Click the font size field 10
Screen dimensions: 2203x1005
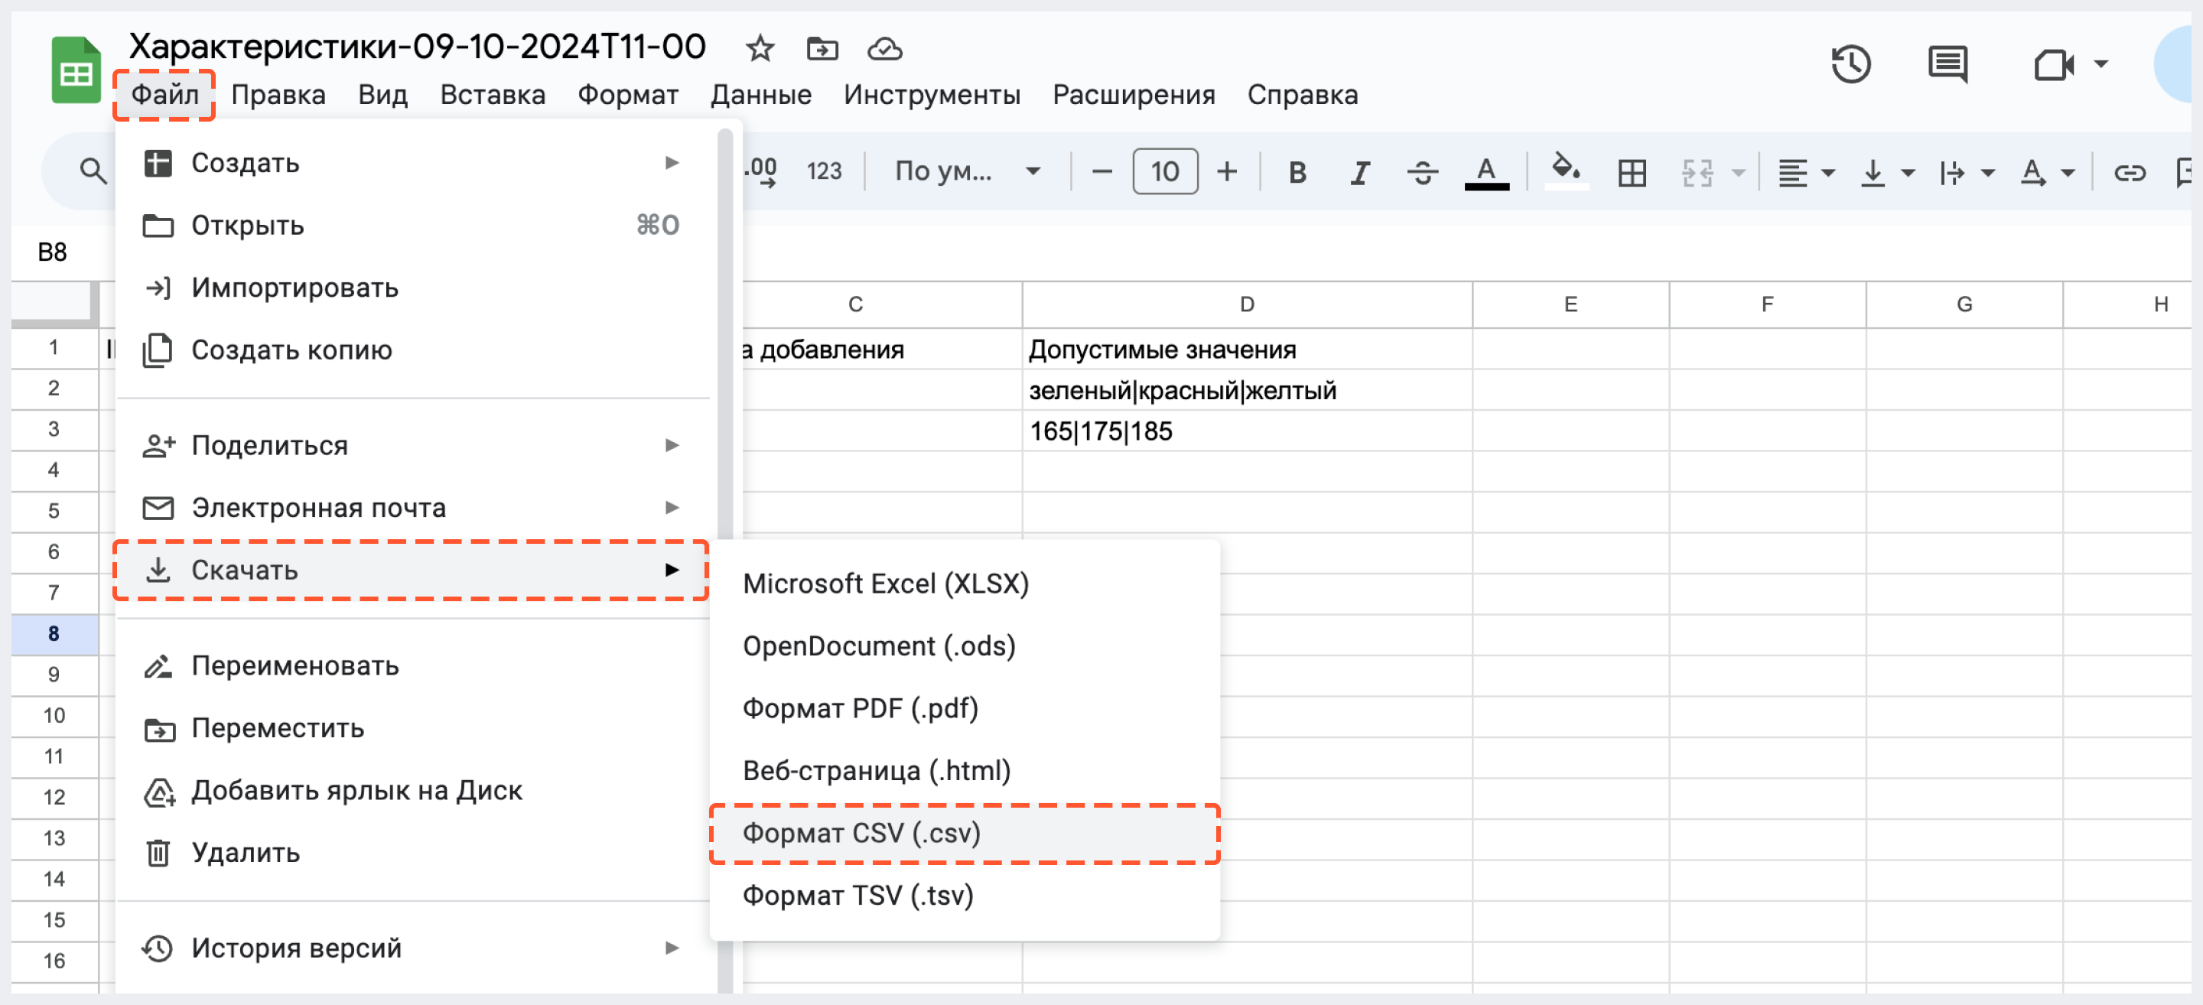pyautogui.click(x=1165, y=172)
